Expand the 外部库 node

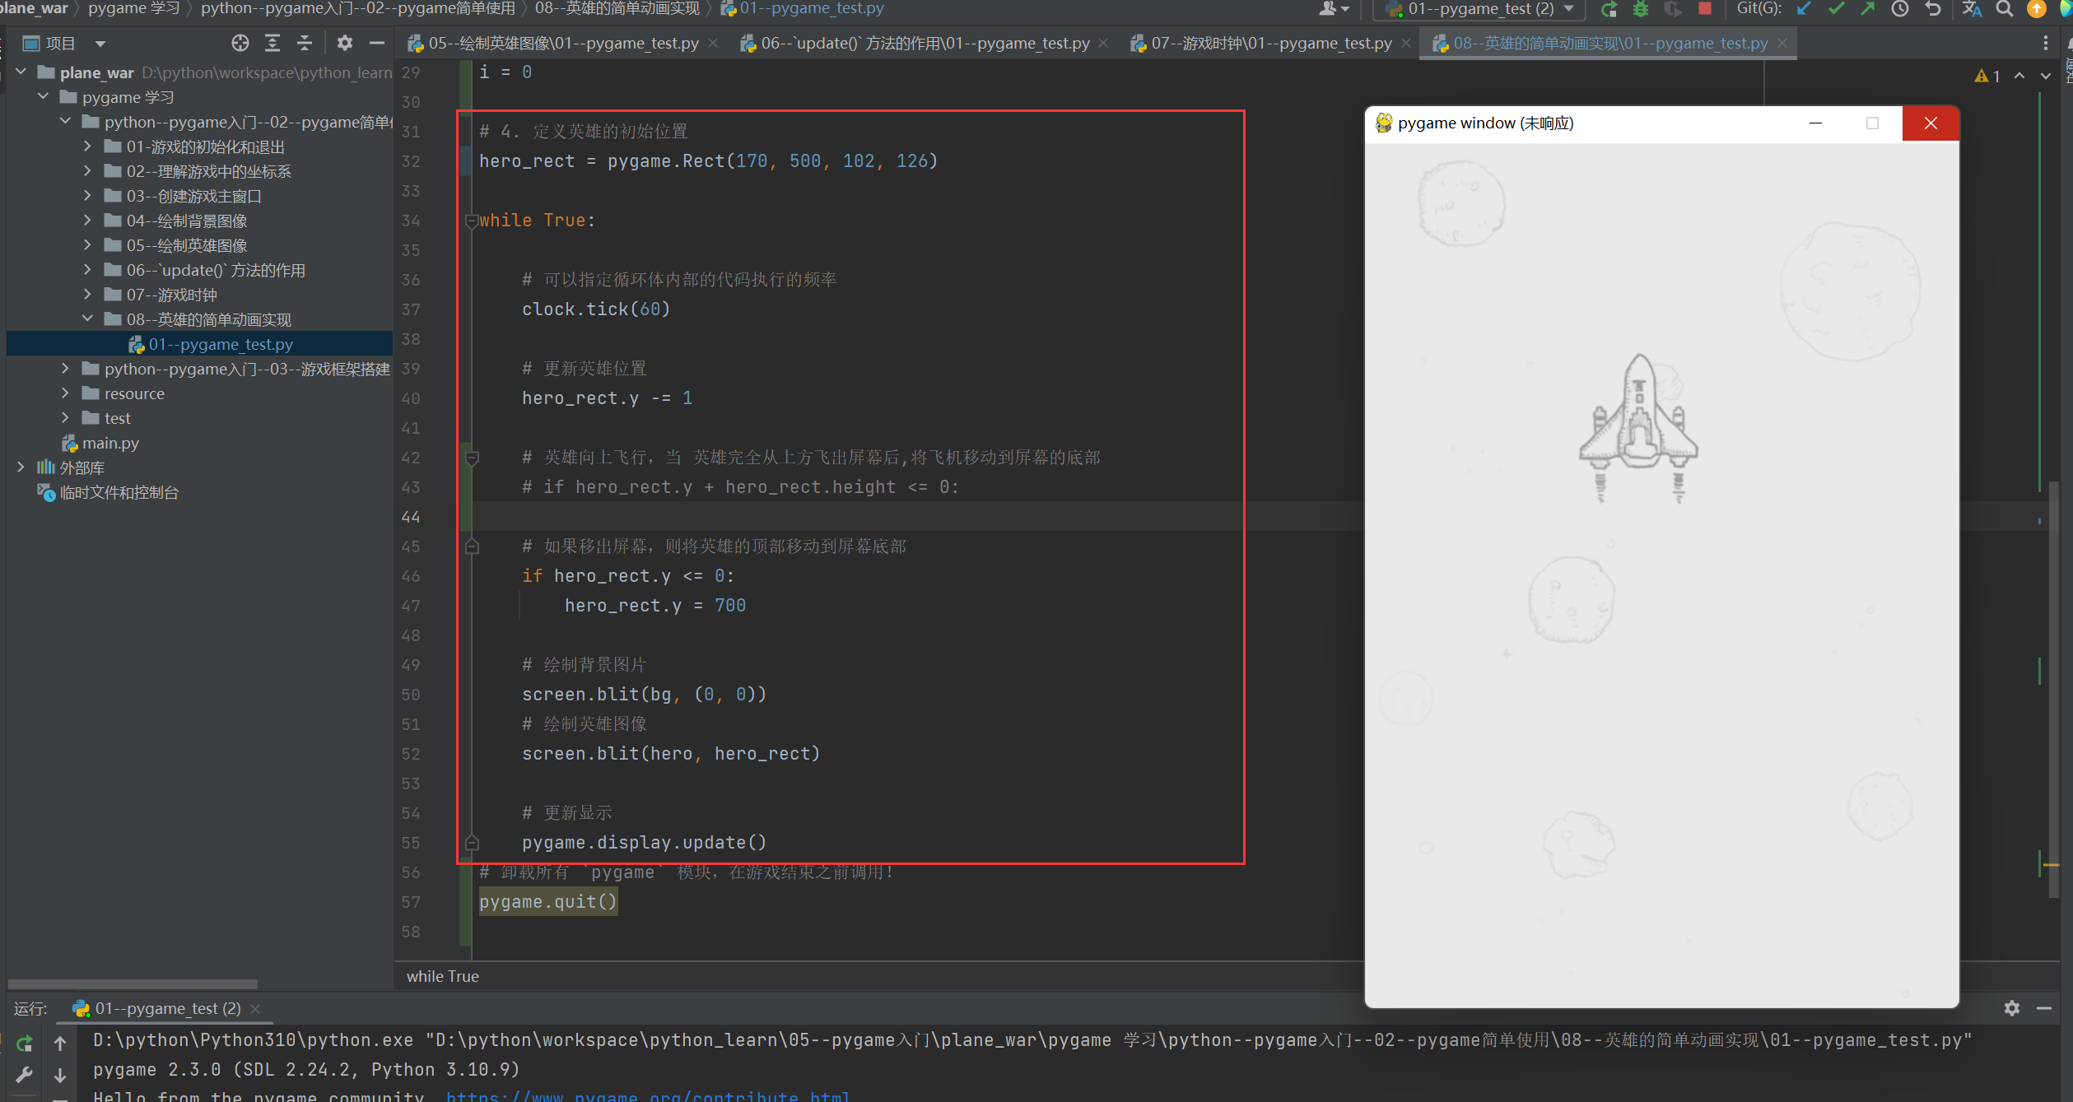(22, 467)
